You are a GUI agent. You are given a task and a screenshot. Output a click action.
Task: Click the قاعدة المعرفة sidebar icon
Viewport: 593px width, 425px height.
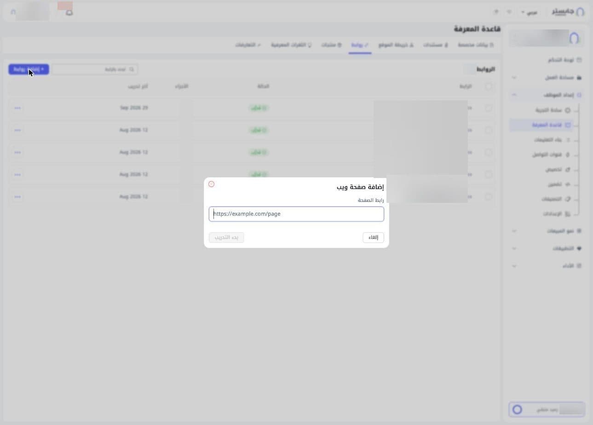[568, 125]
